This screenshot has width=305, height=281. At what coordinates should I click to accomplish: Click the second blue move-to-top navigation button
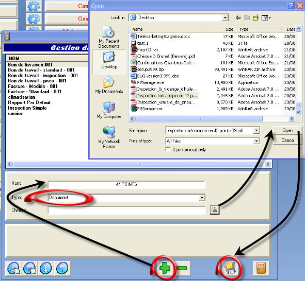tap(29, 269)
